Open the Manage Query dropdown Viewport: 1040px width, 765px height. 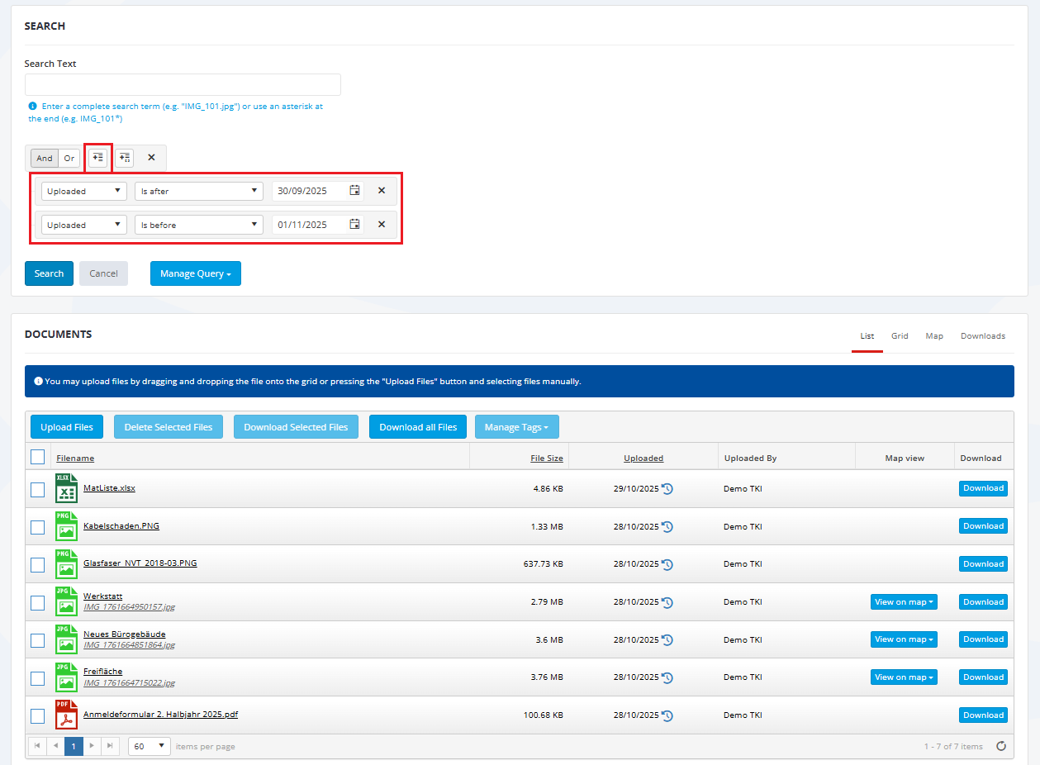coord(195,273)
